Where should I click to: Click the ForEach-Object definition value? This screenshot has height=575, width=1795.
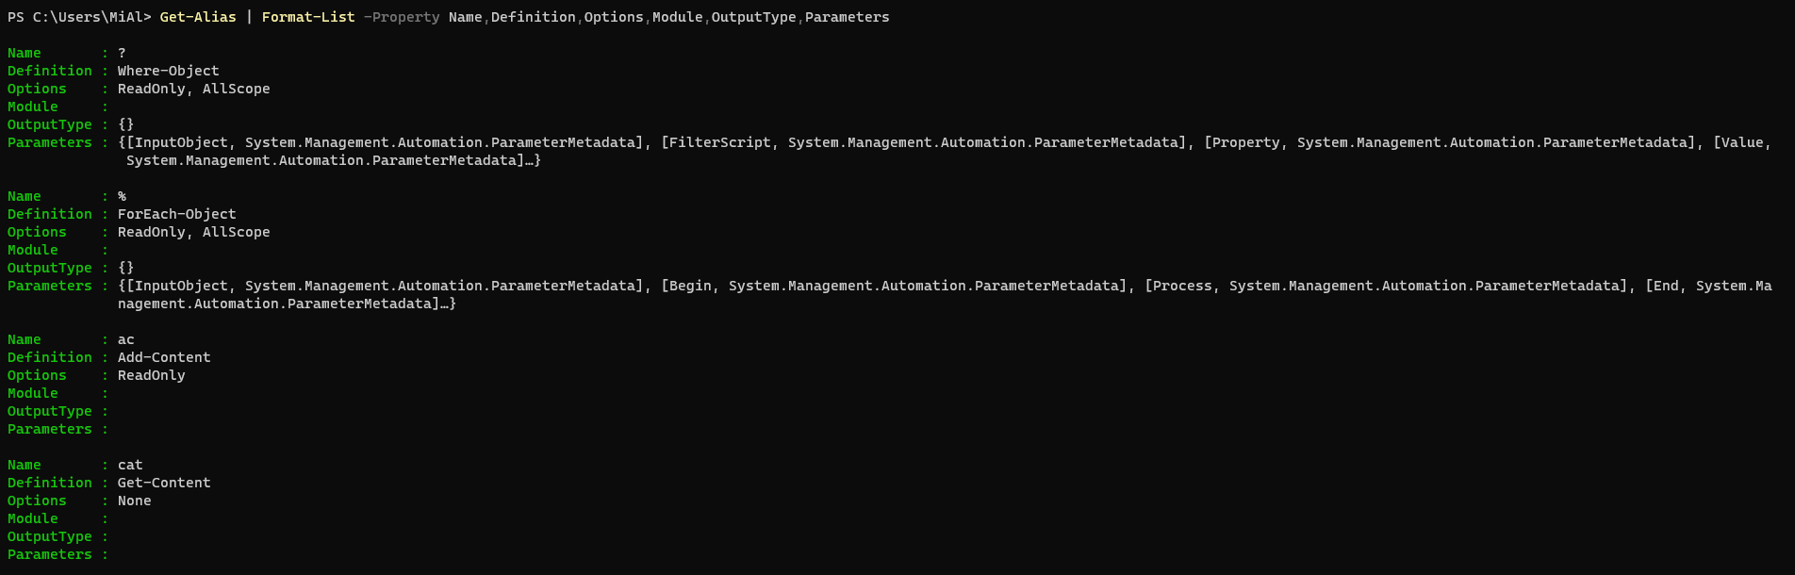[x=176, y=214]
